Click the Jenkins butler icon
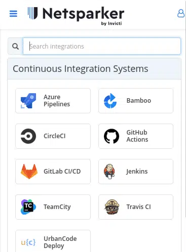186x252 pixels. click(x=109, y=172)
